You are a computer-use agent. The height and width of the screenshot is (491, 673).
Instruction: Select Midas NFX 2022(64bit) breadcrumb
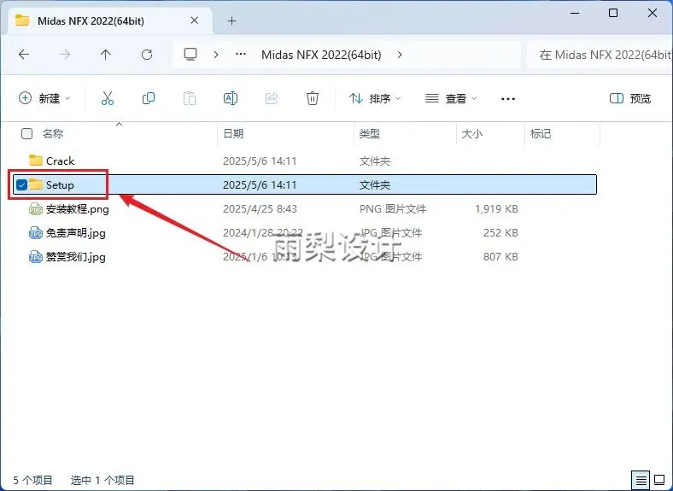(321, 55)
